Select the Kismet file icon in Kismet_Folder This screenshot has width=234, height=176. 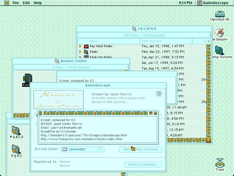(x=27, y=78)
